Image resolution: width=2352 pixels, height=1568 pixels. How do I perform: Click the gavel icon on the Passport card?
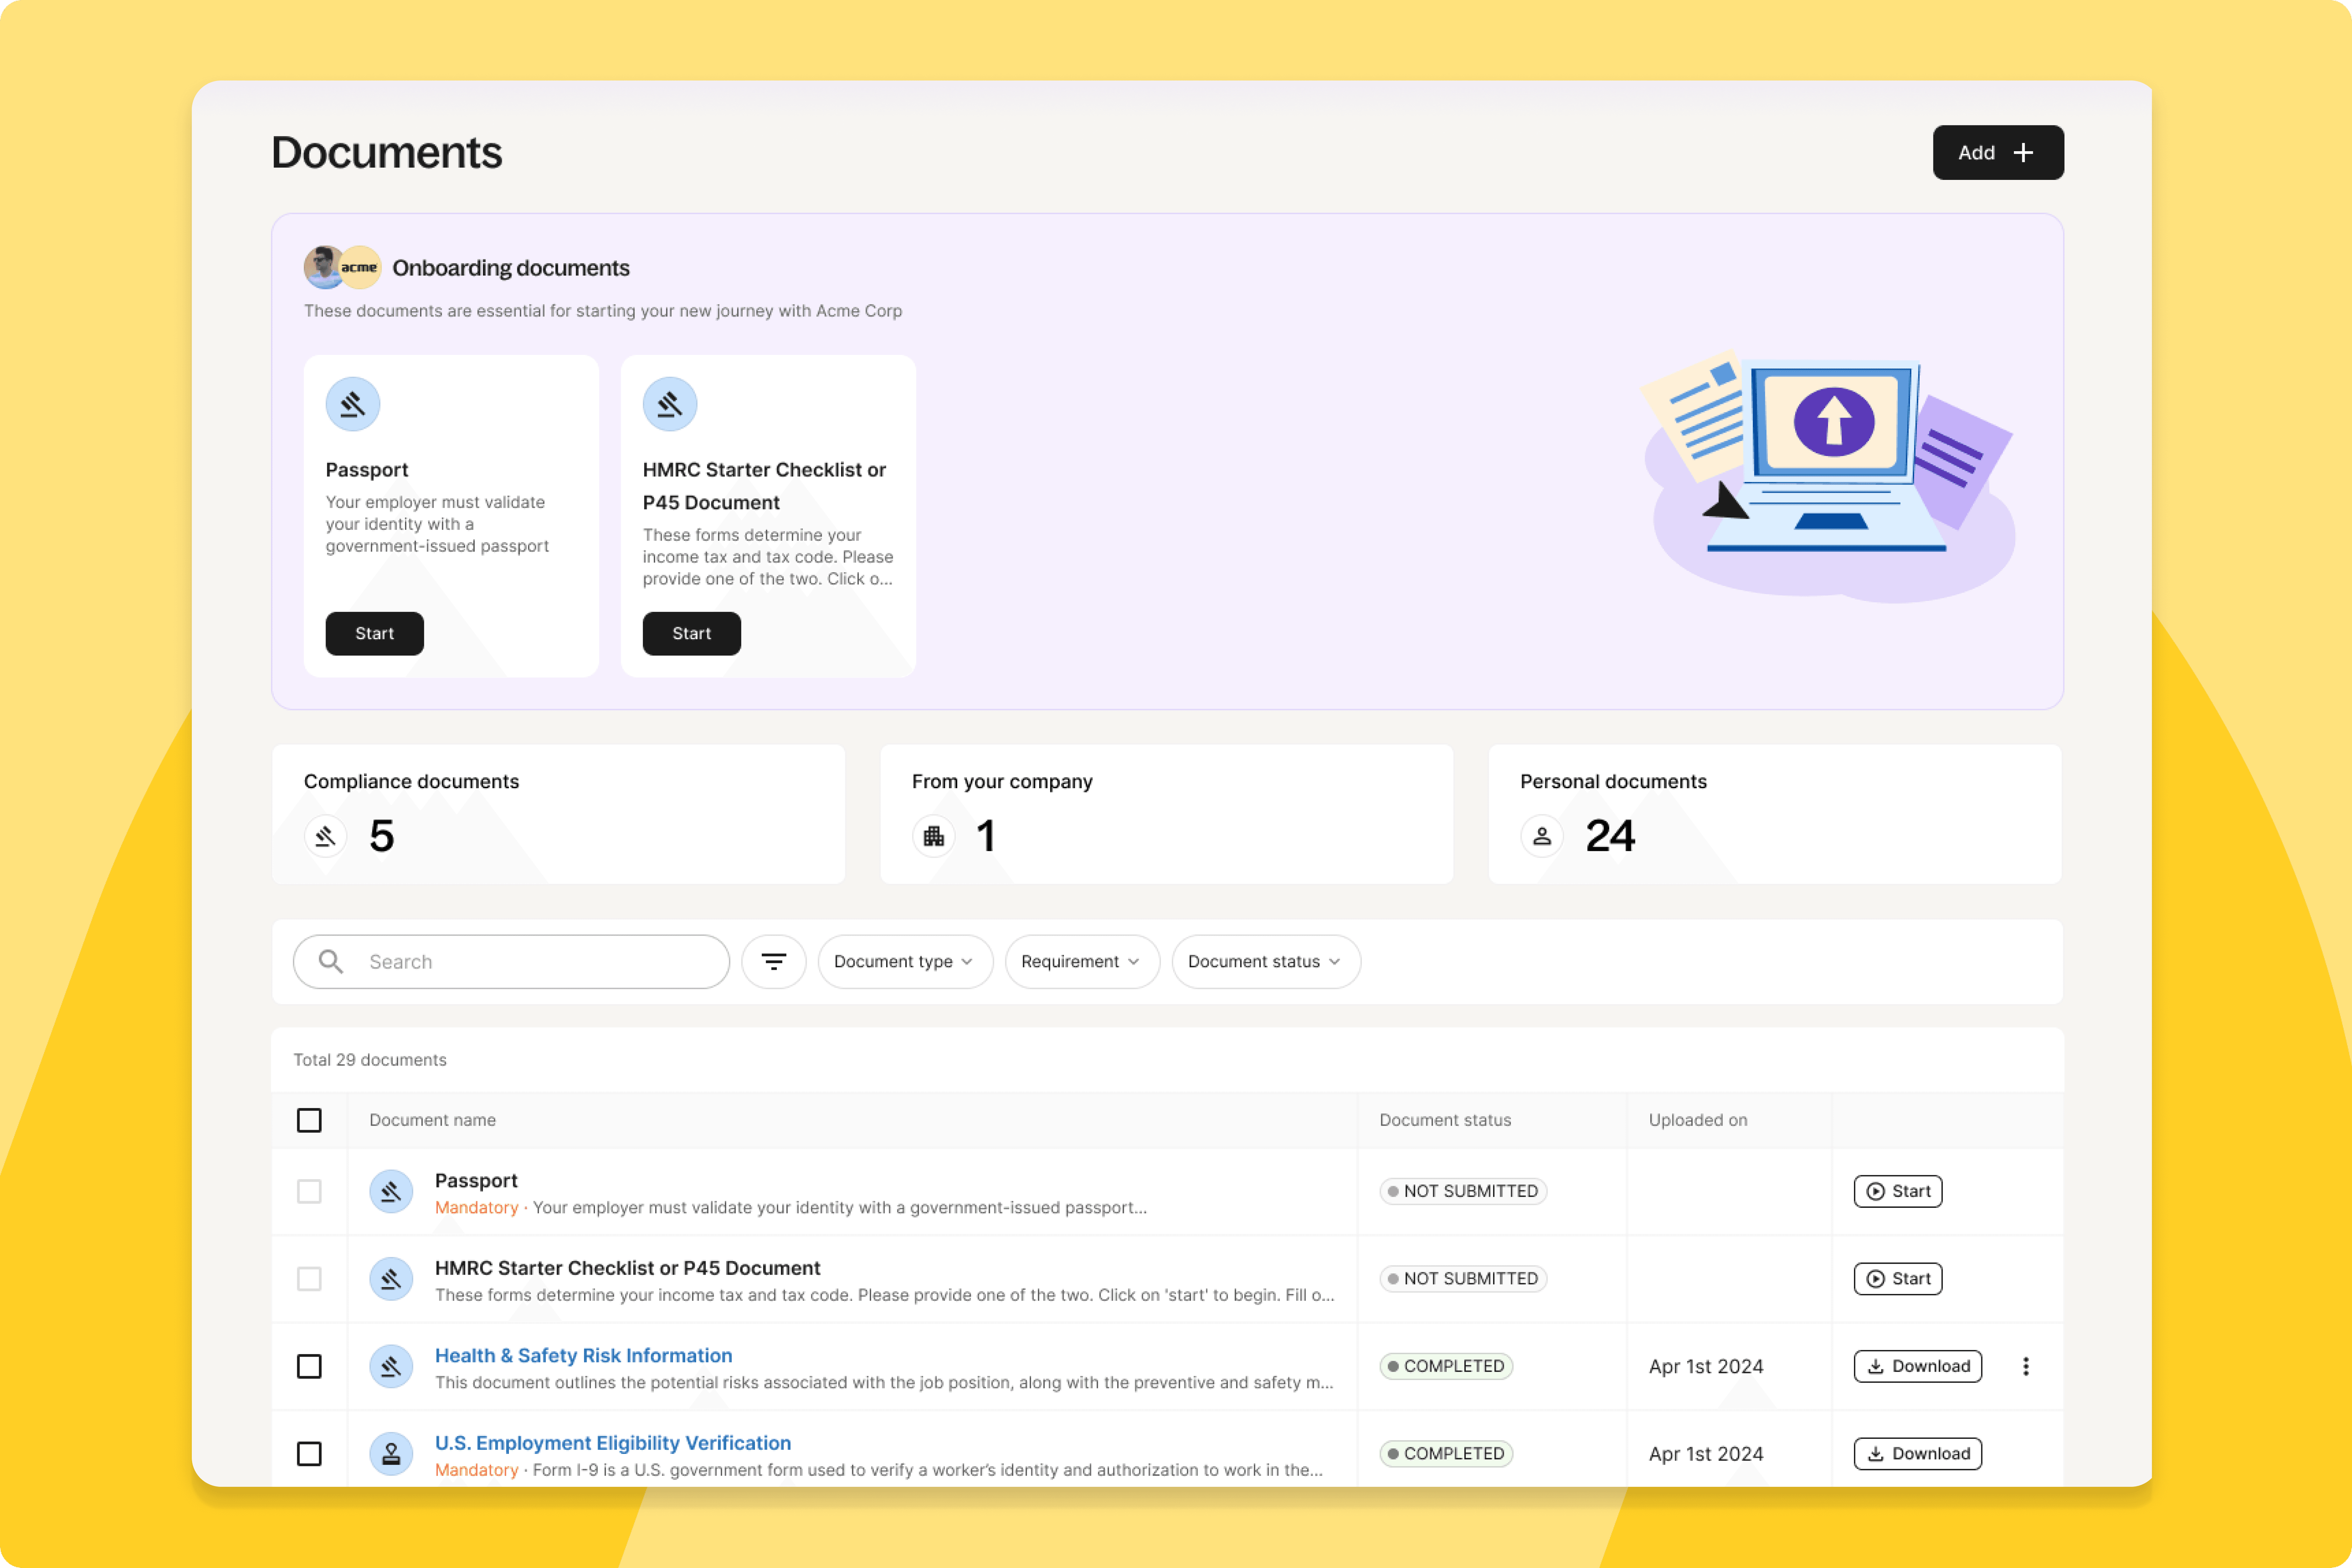(x=353, y=404)
